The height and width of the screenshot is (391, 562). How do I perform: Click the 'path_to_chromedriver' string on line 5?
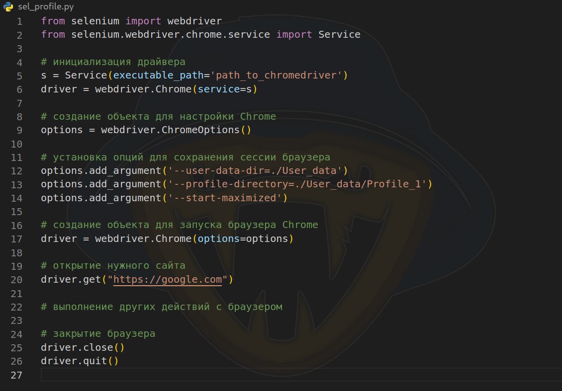click(276, 76)
